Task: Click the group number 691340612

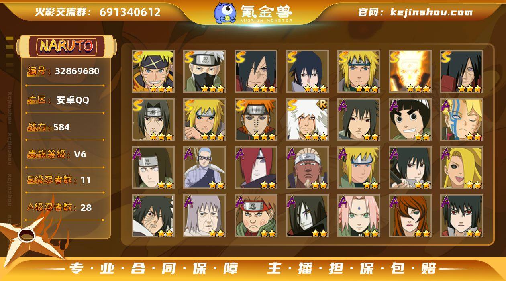Action: point(130,12)
